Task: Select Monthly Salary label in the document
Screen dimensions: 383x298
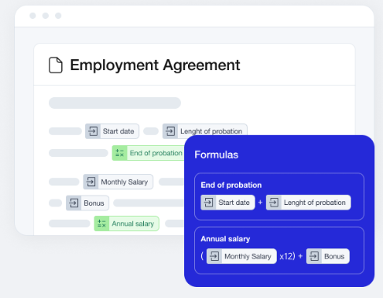Action: click(x=124, y=182)
